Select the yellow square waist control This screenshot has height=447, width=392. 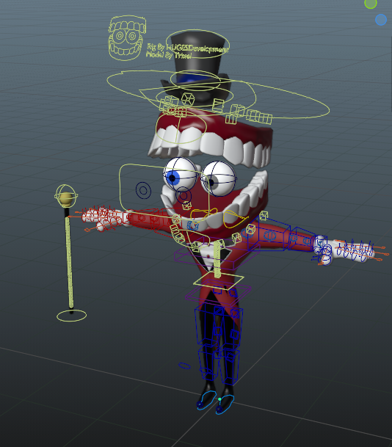pyautogui.click(x=218, y=280)
